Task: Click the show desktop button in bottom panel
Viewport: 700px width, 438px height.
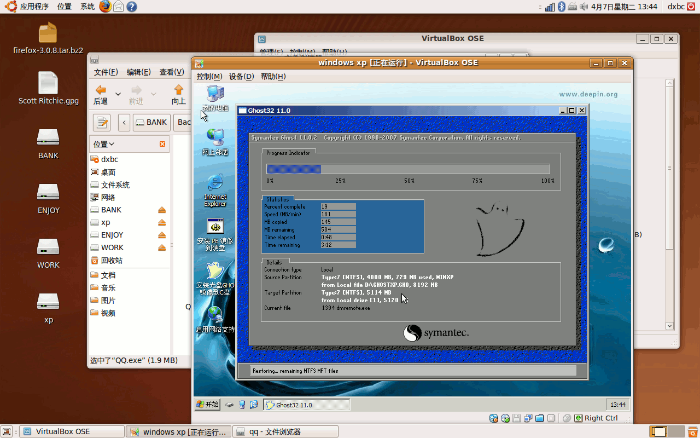Action: pos(8,431)
